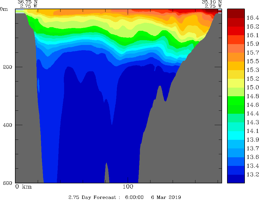The image size is (259, 200).
Task: Click the 13.2 color bar label
Action: point(253,174)
